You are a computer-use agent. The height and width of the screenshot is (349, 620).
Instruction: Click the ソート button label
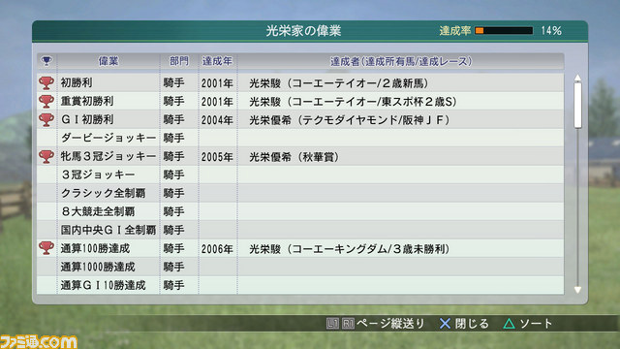(536, 324)
